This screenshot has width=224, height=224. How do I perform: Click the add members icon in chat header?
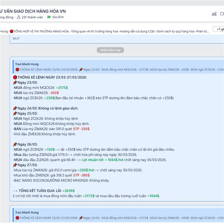[x=214, y=14]
